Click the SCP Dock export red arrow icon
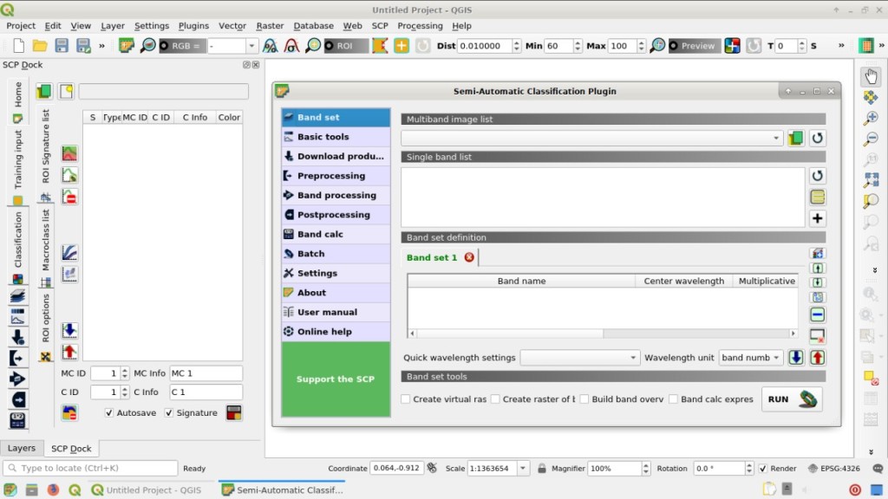Screen dimensions: 888x499 (69, 352)
